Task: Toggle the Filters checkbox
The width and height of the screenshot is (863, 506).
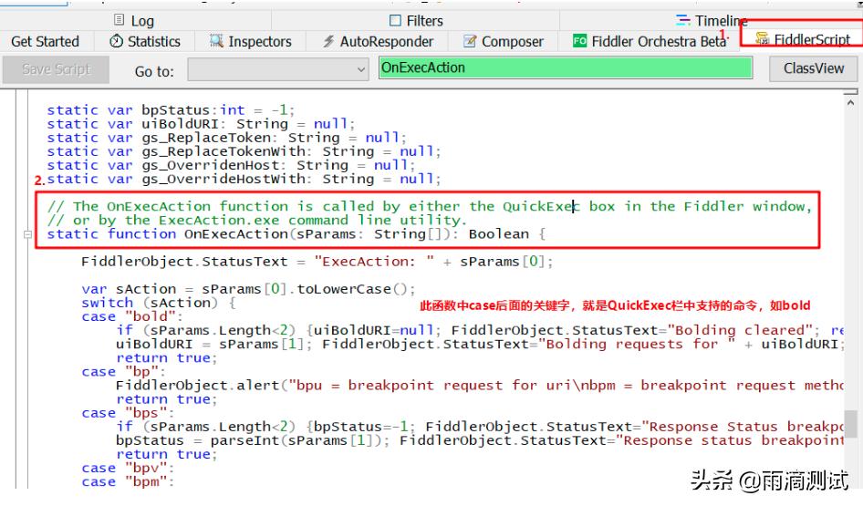Action: click(395, 20)
